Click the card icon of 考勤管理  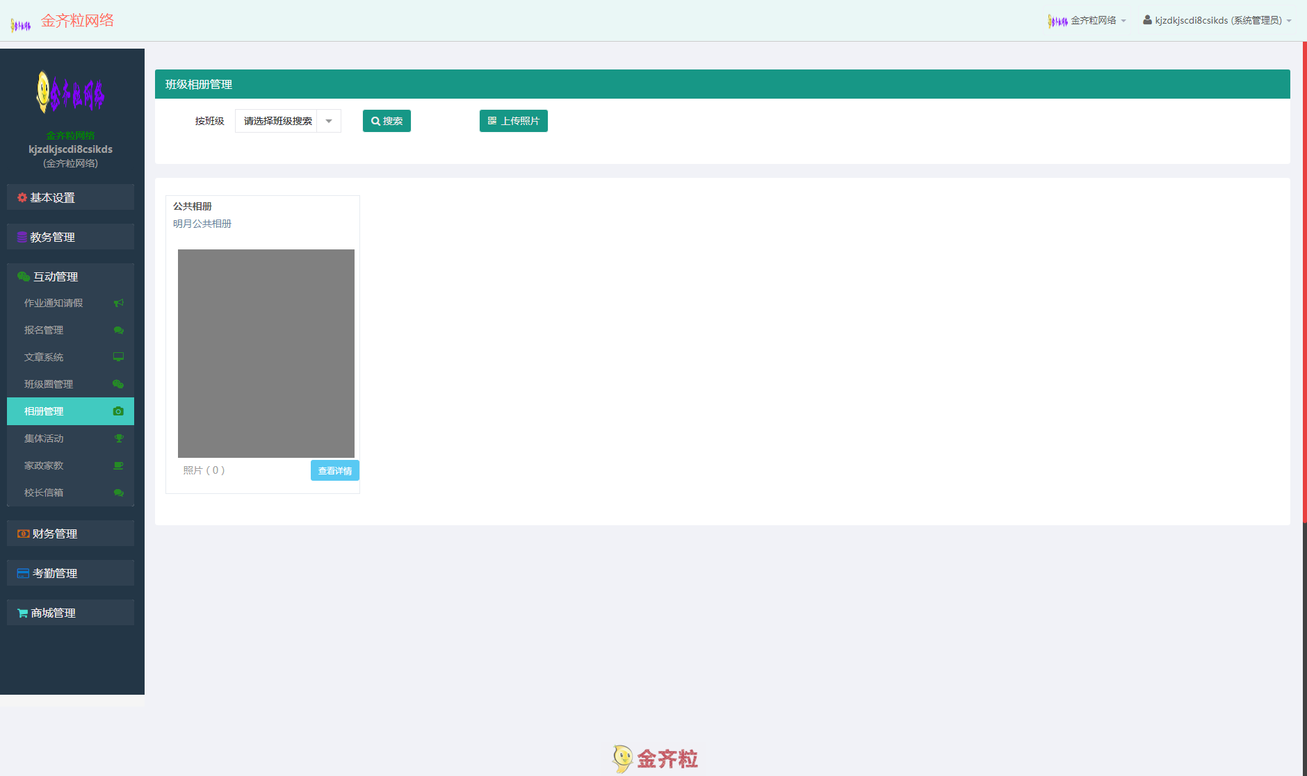[x=23, y=573]
